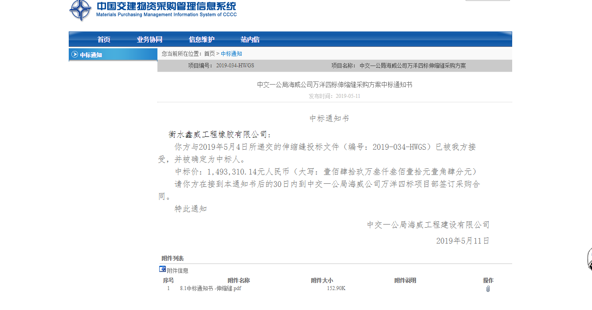Click the system title 中国交建物资采购管理信息系统
Viewport: 592px width, 310px height.
[x=166, y=7]
